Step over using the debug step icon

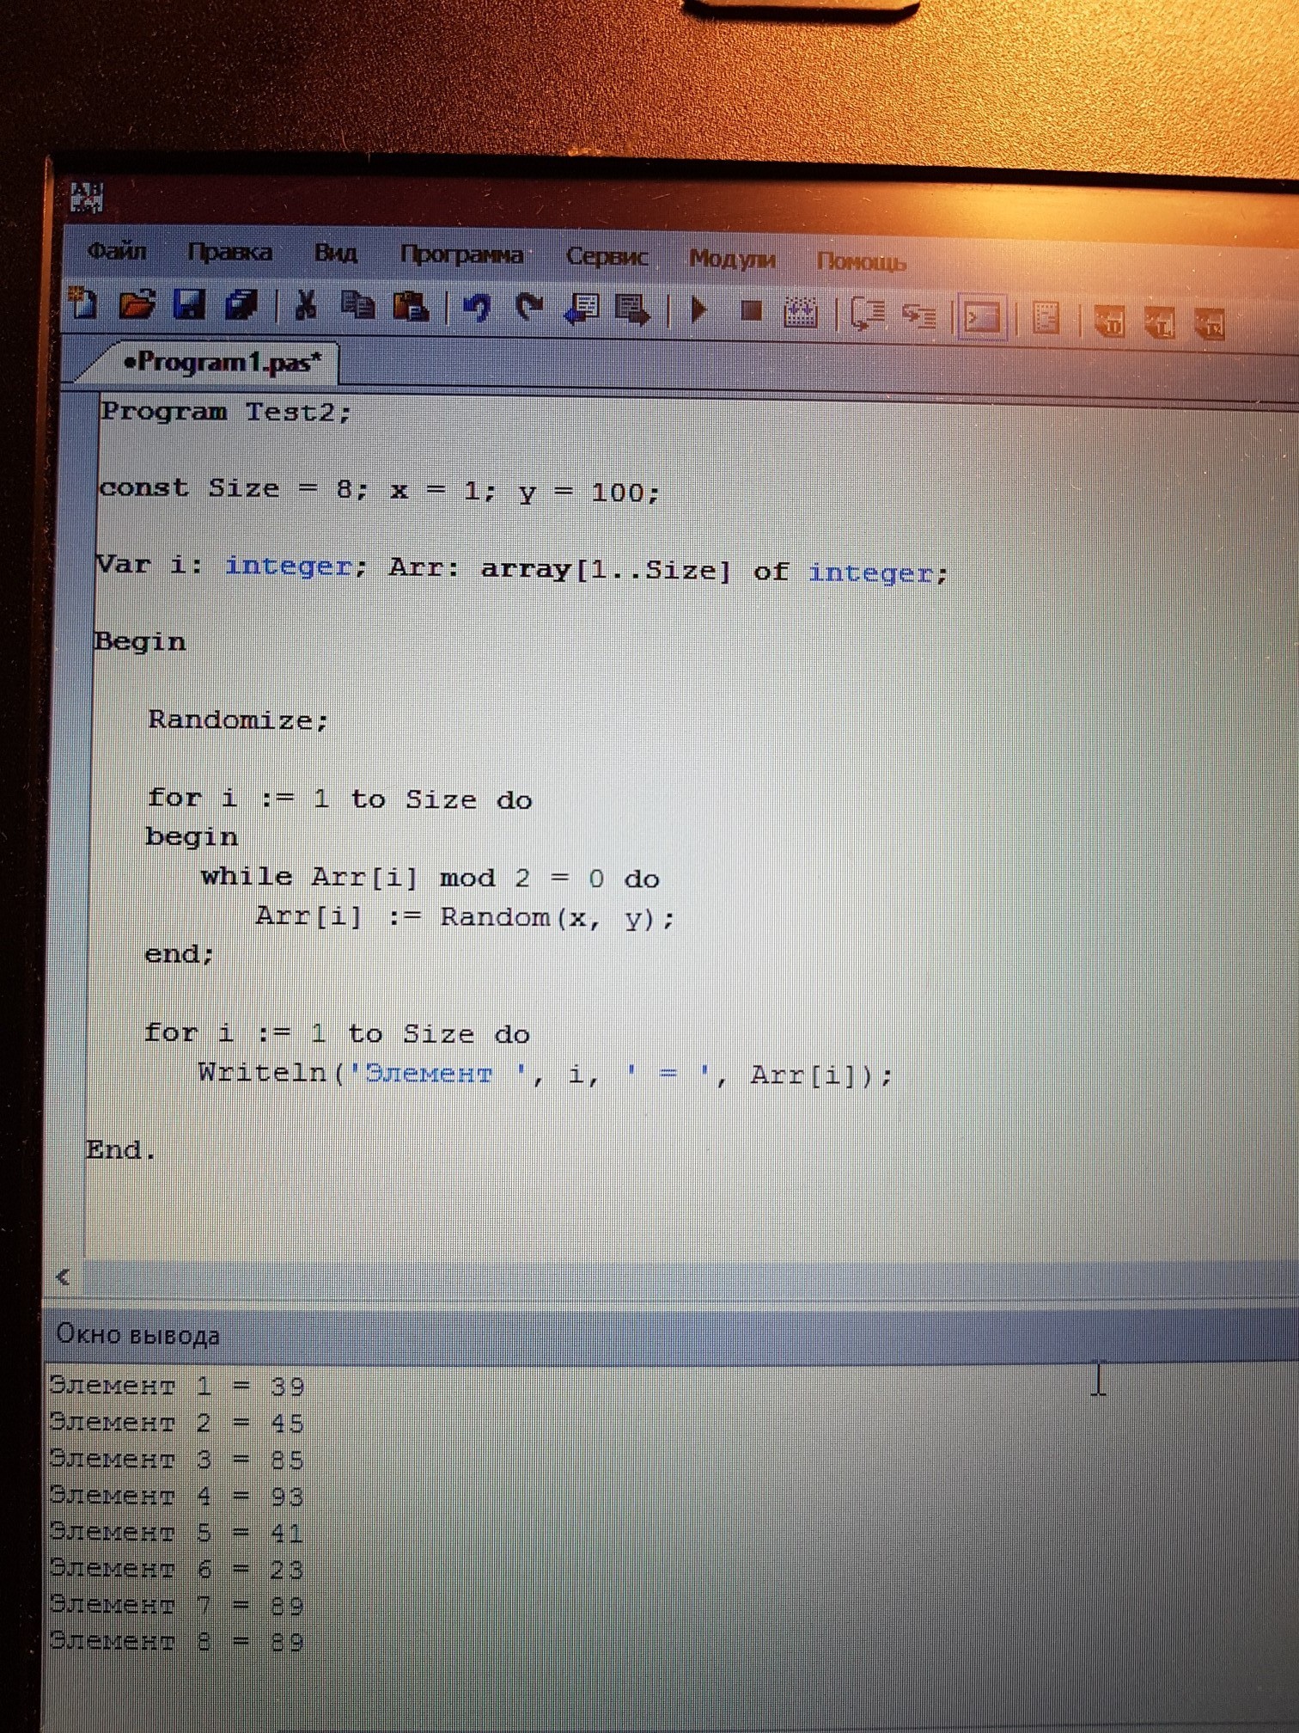tap(868, 315)
